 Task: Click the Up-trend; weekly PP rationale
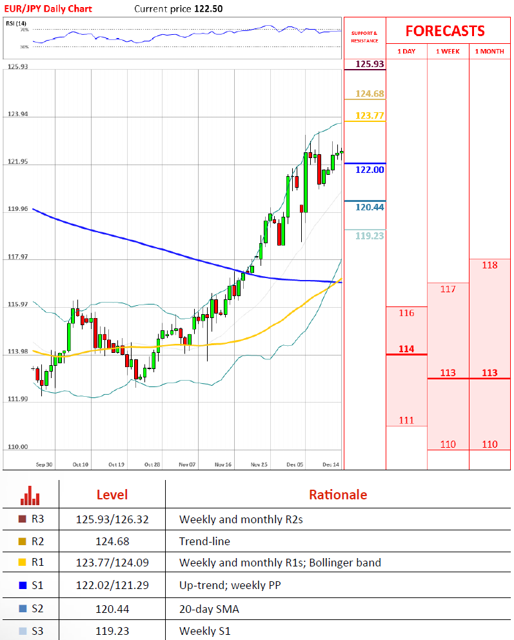[x=230, y=585]
